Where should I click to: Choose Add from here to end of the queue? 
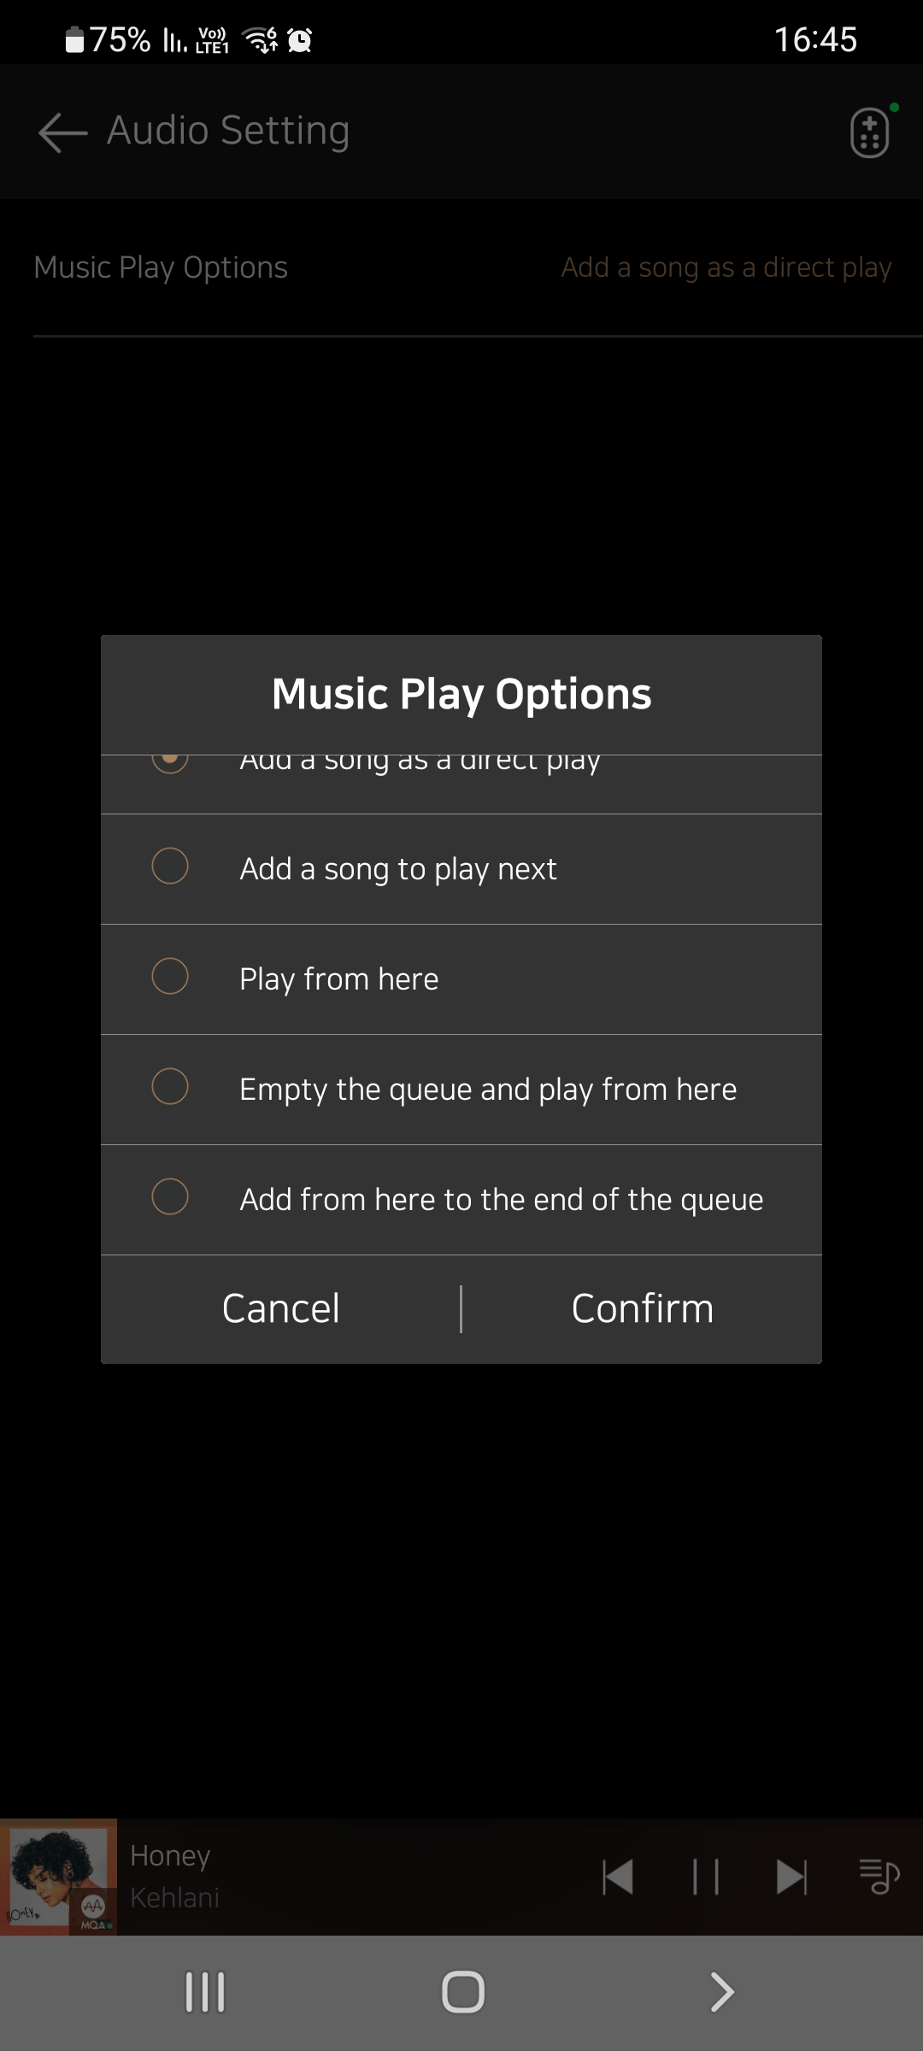click(x=461, y=1200)
